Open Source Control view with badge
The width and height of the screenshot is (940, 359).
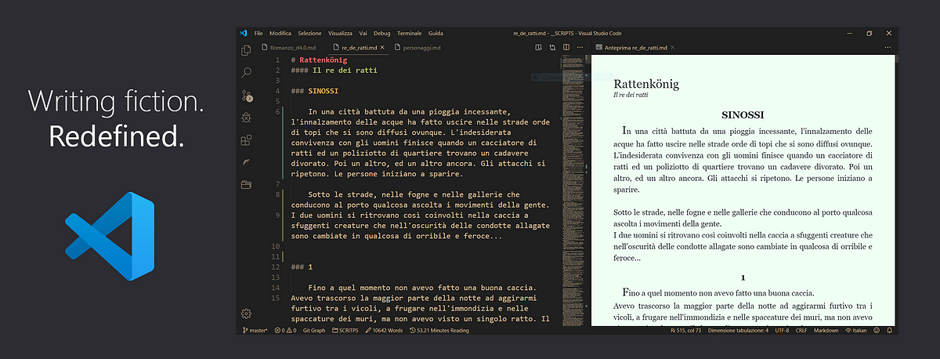pos(246,96)
